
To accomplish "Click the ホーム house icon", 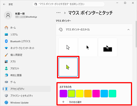I will [x=6, y=28].
